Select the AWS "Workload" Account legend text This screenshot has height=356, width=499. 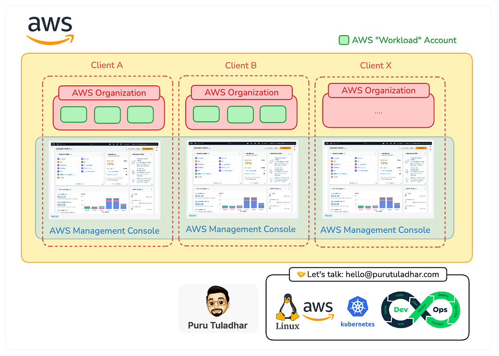[x=404, y=40]
